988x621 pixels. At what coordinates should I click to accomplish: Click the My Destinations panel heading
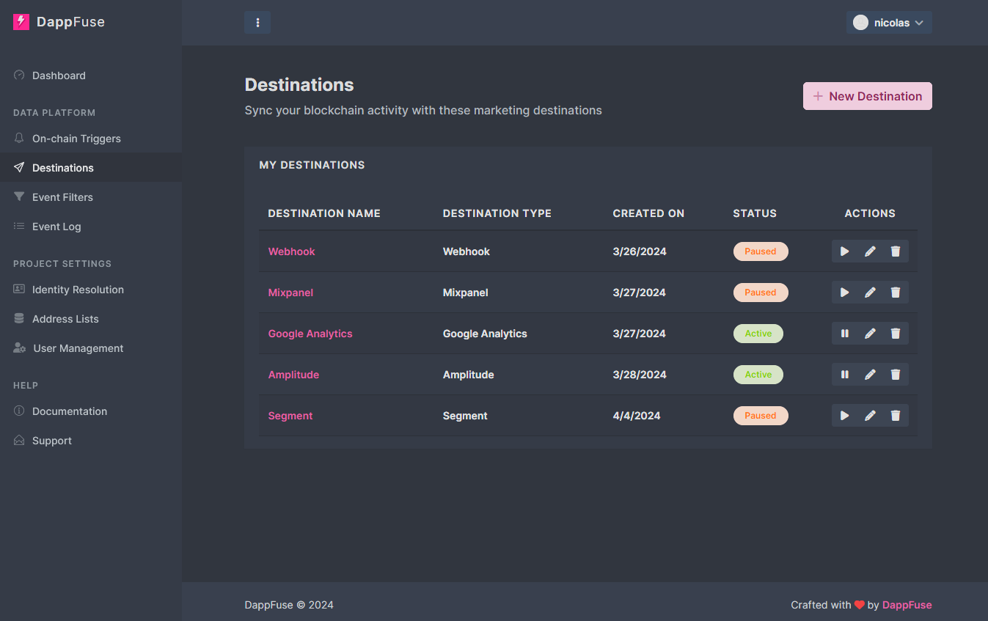(x=312, y=165)
